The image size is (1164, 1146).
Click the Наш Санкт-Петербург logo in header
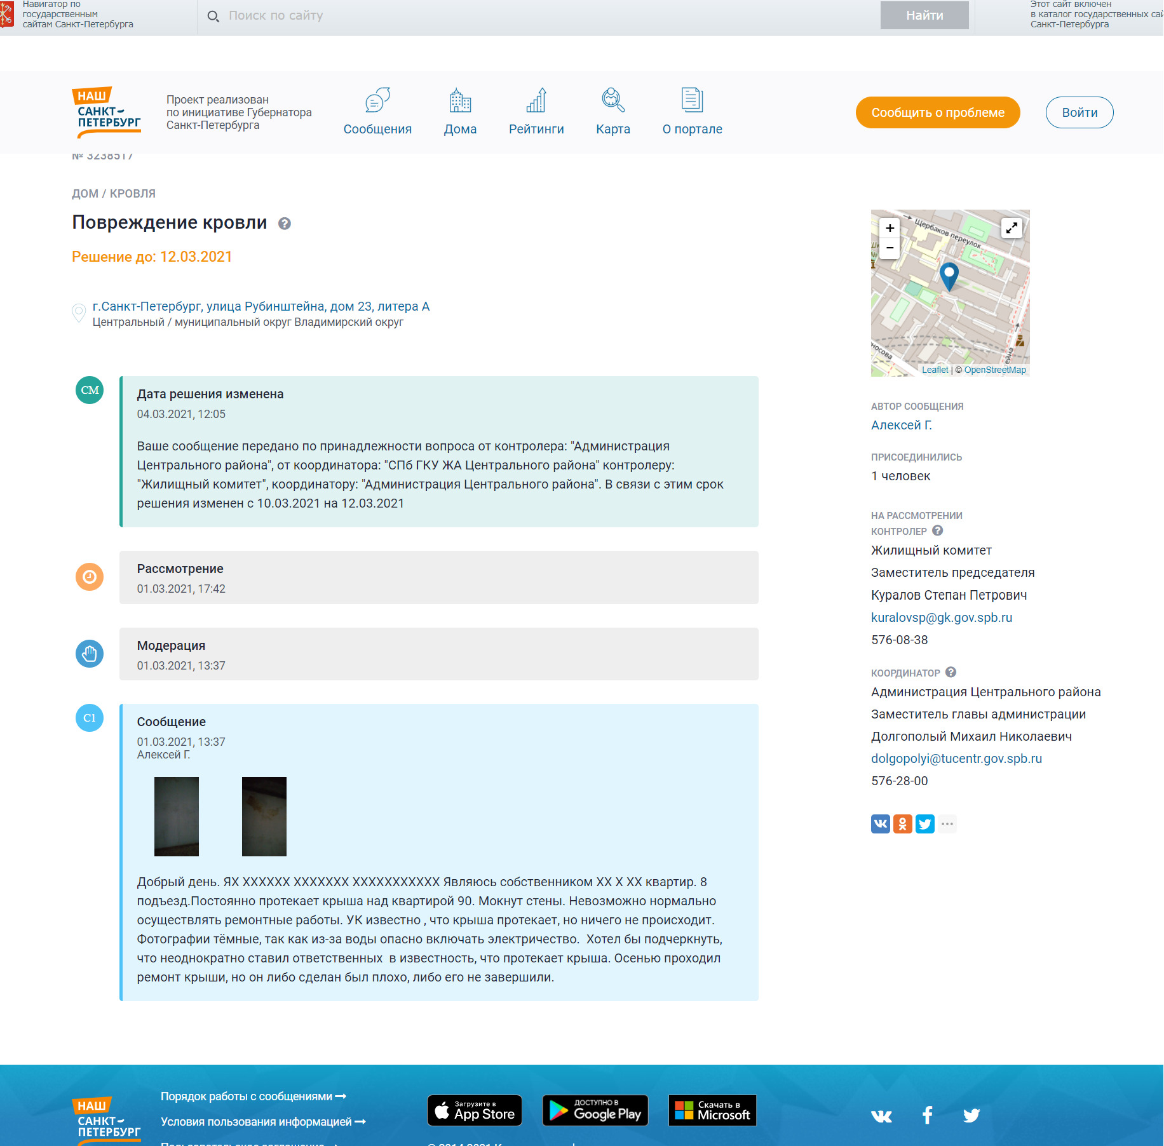pyautogui.click(x=107, y=112)
